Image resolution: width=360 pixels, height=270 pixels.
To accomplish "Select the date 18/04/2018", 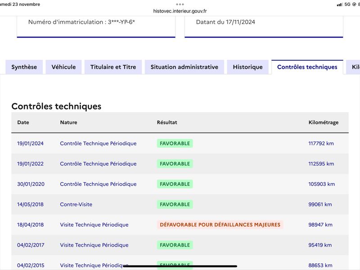I will tap(30, 225).
